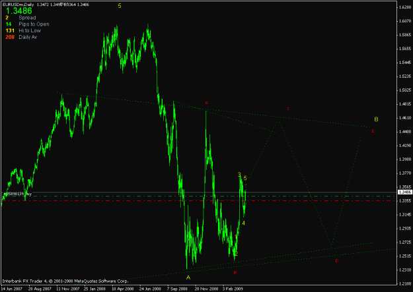Image resolution: width=413 pixels, height=292 pixels.
Task: Click the small red D wave label
Action: click(x=336, y=261)
